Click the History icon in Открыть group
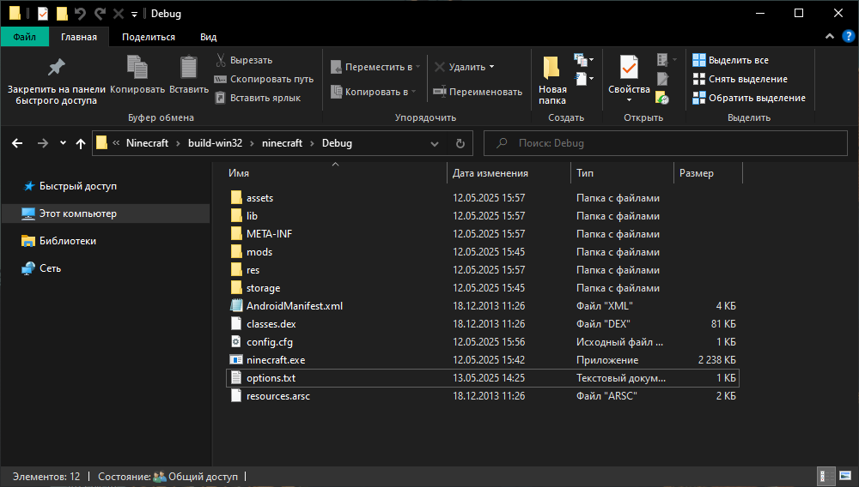Image resolution: width=859 pixels, height=487 pixels. [x=662, y=98]
